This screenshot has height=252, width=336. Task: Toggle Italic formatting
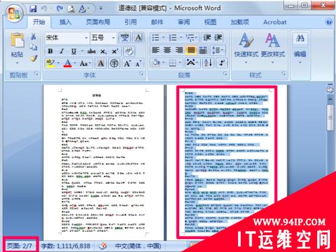(x=62, y=51)
